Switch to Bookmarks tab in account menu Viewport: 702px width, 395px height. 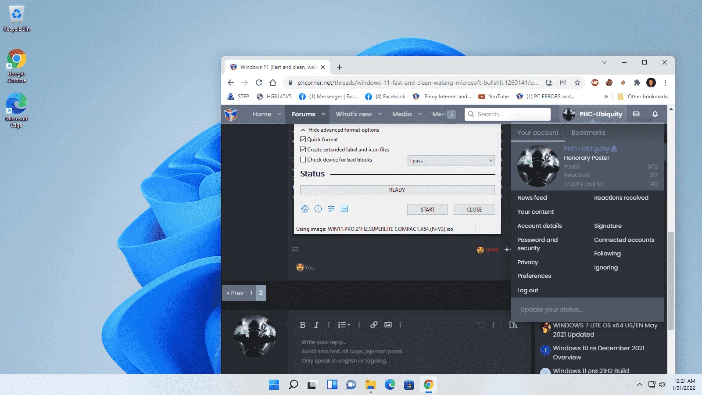(588, 133)
